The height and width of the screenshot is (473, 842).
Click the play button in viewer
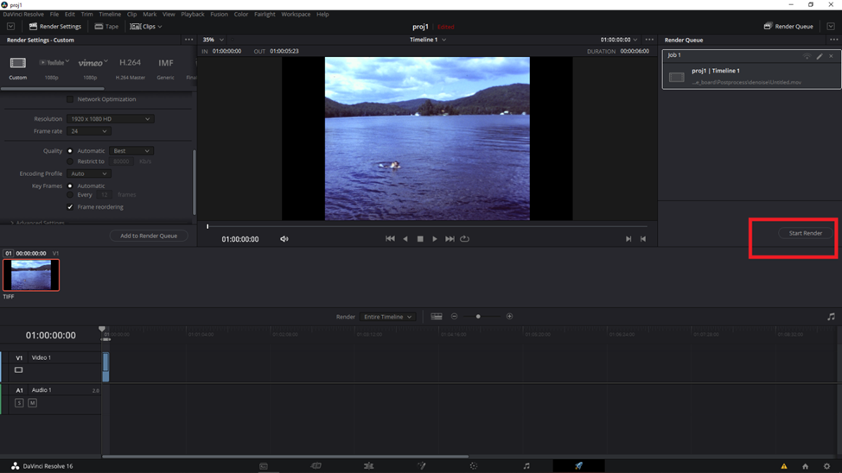[x=435, y=239]
